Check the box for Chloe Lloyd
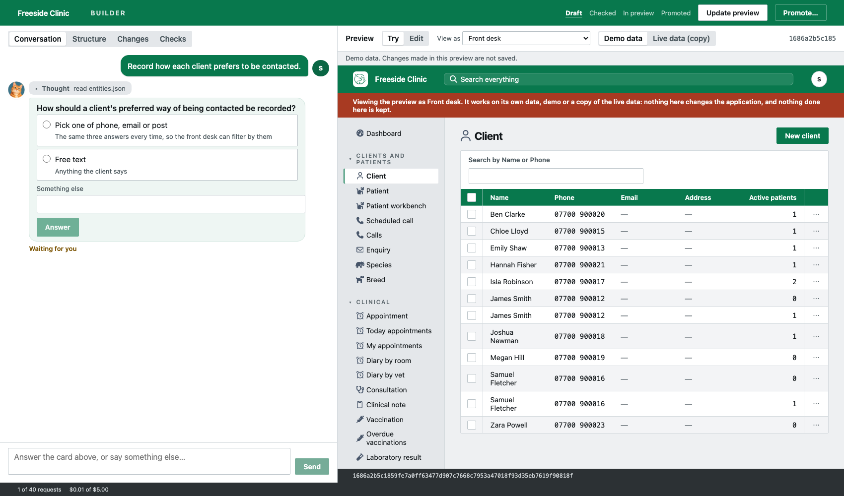Screen dimensions: 844x496 point(472,231)
